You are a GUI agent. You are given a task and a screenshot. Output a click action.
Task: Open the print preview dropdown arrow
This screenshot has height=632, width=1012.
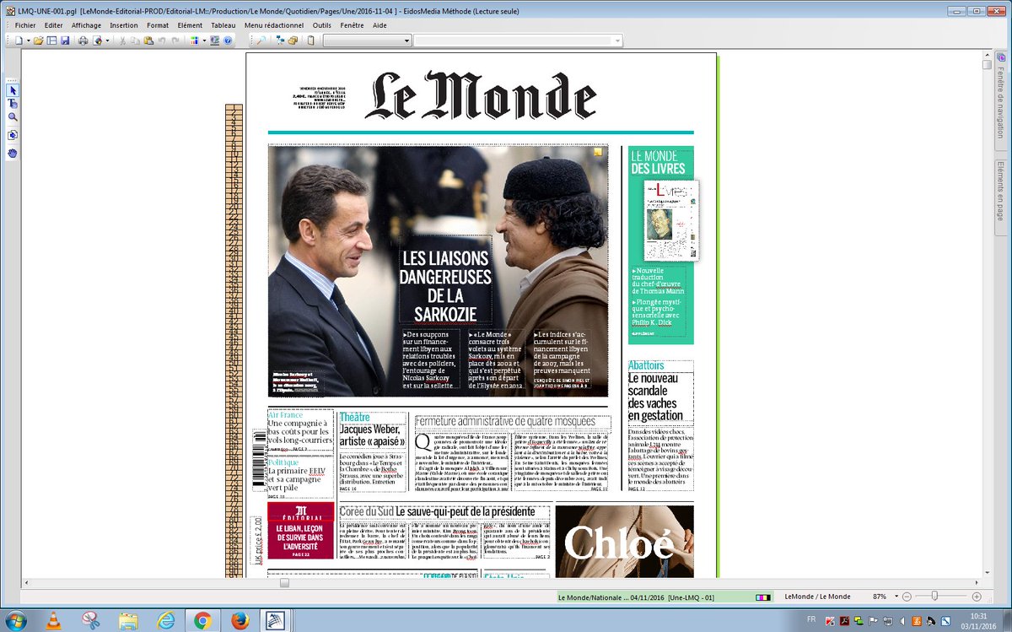[x=108, y=41]
